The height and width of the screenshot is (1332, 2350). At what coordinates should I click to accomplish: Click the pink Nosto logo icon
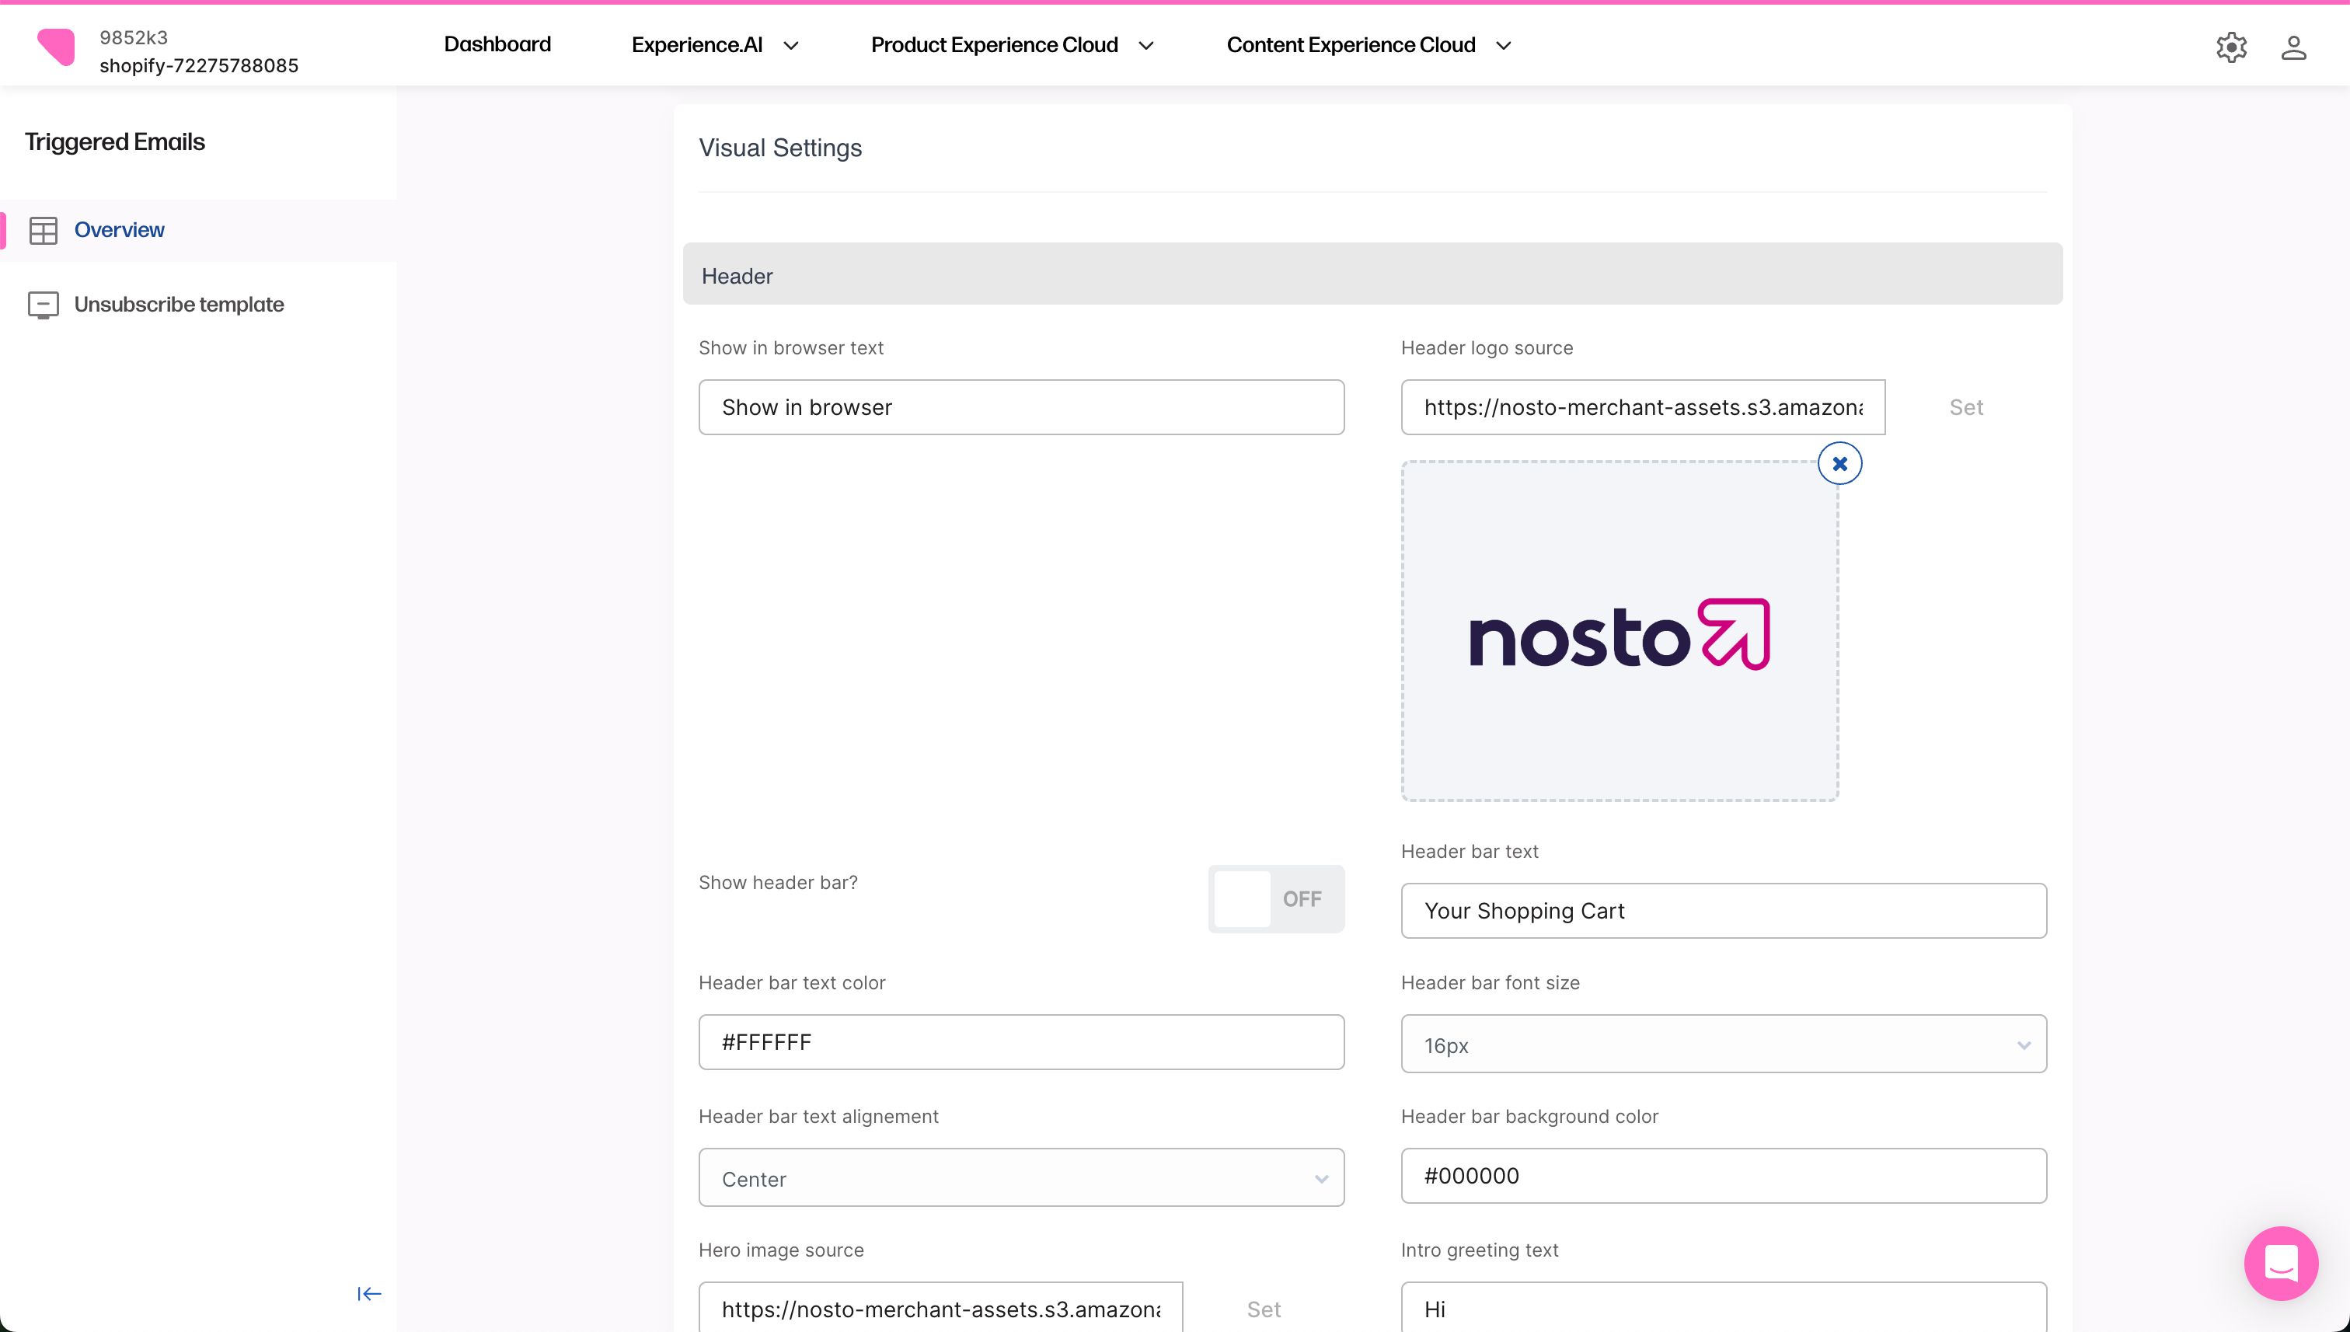[x=58, y=47]
